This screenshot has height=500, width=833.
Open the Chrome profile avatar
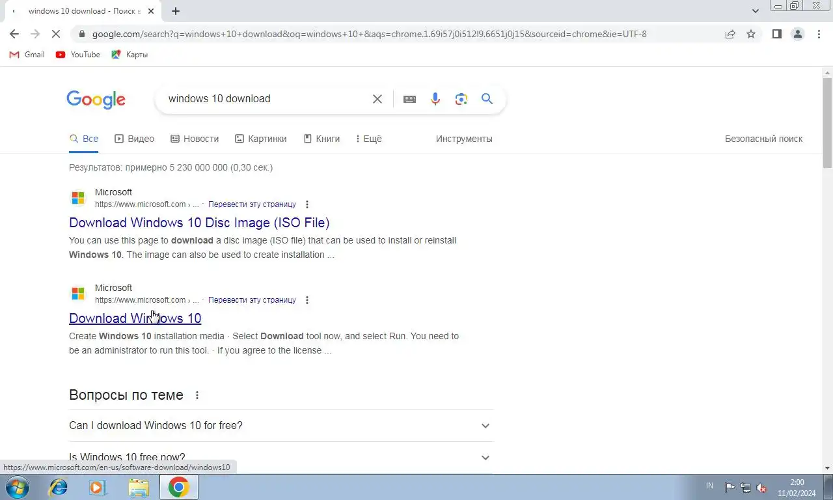coord(797,34)
